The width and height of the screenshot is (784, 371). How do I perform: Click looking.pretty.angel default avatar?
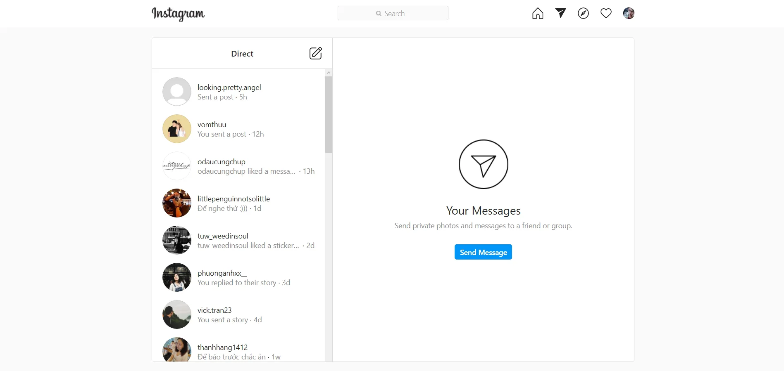pos(177,92)
